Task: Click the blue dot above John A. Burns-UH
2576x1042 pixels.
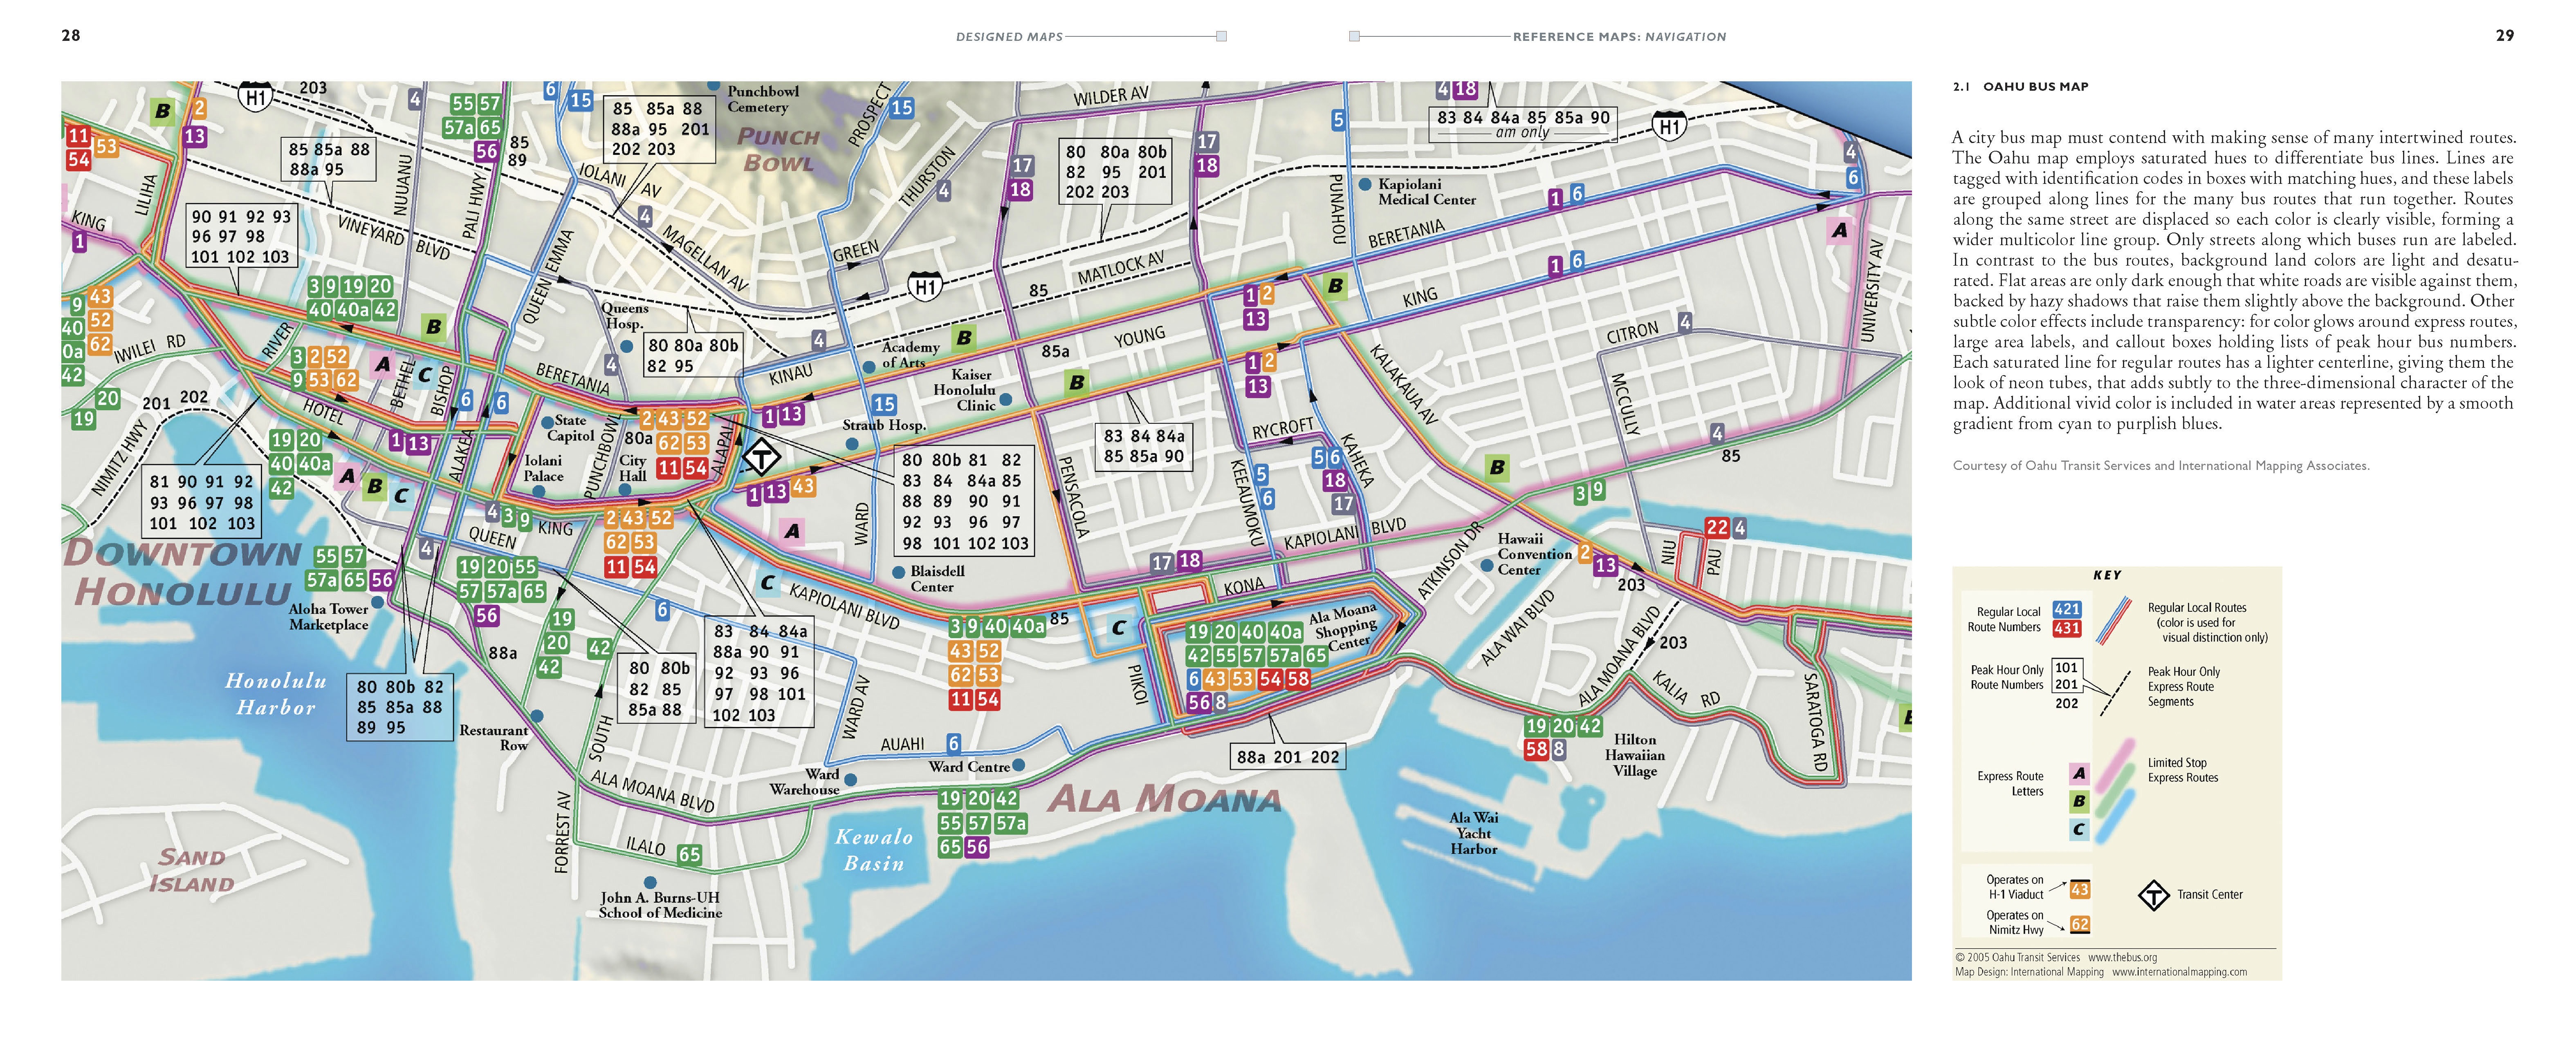Action: (x=650, y=883)
